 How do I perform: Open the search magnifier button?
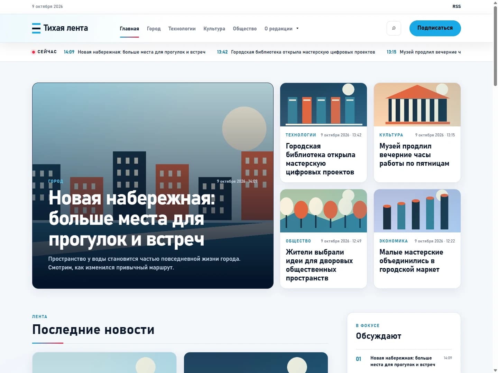pos(394,28)
